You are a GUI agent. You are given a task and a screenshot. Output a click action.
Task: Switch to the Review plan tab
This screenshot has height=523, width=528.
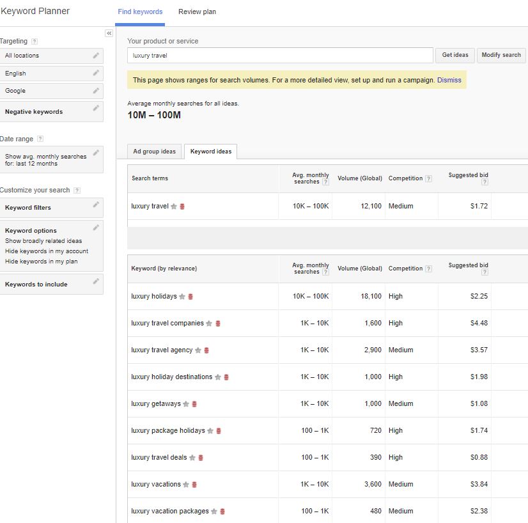pos(197,12)
